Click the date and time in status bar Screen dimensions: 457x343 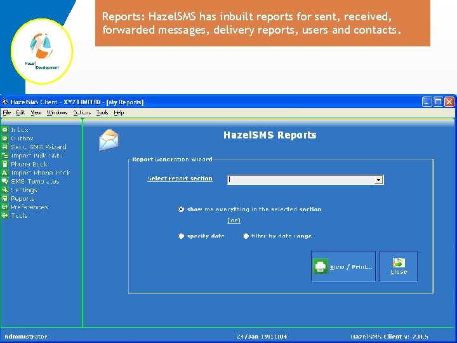point(262,336)
